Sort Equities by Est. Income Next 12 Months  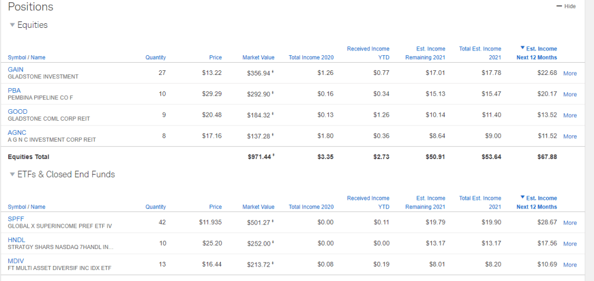click(536, 53)
